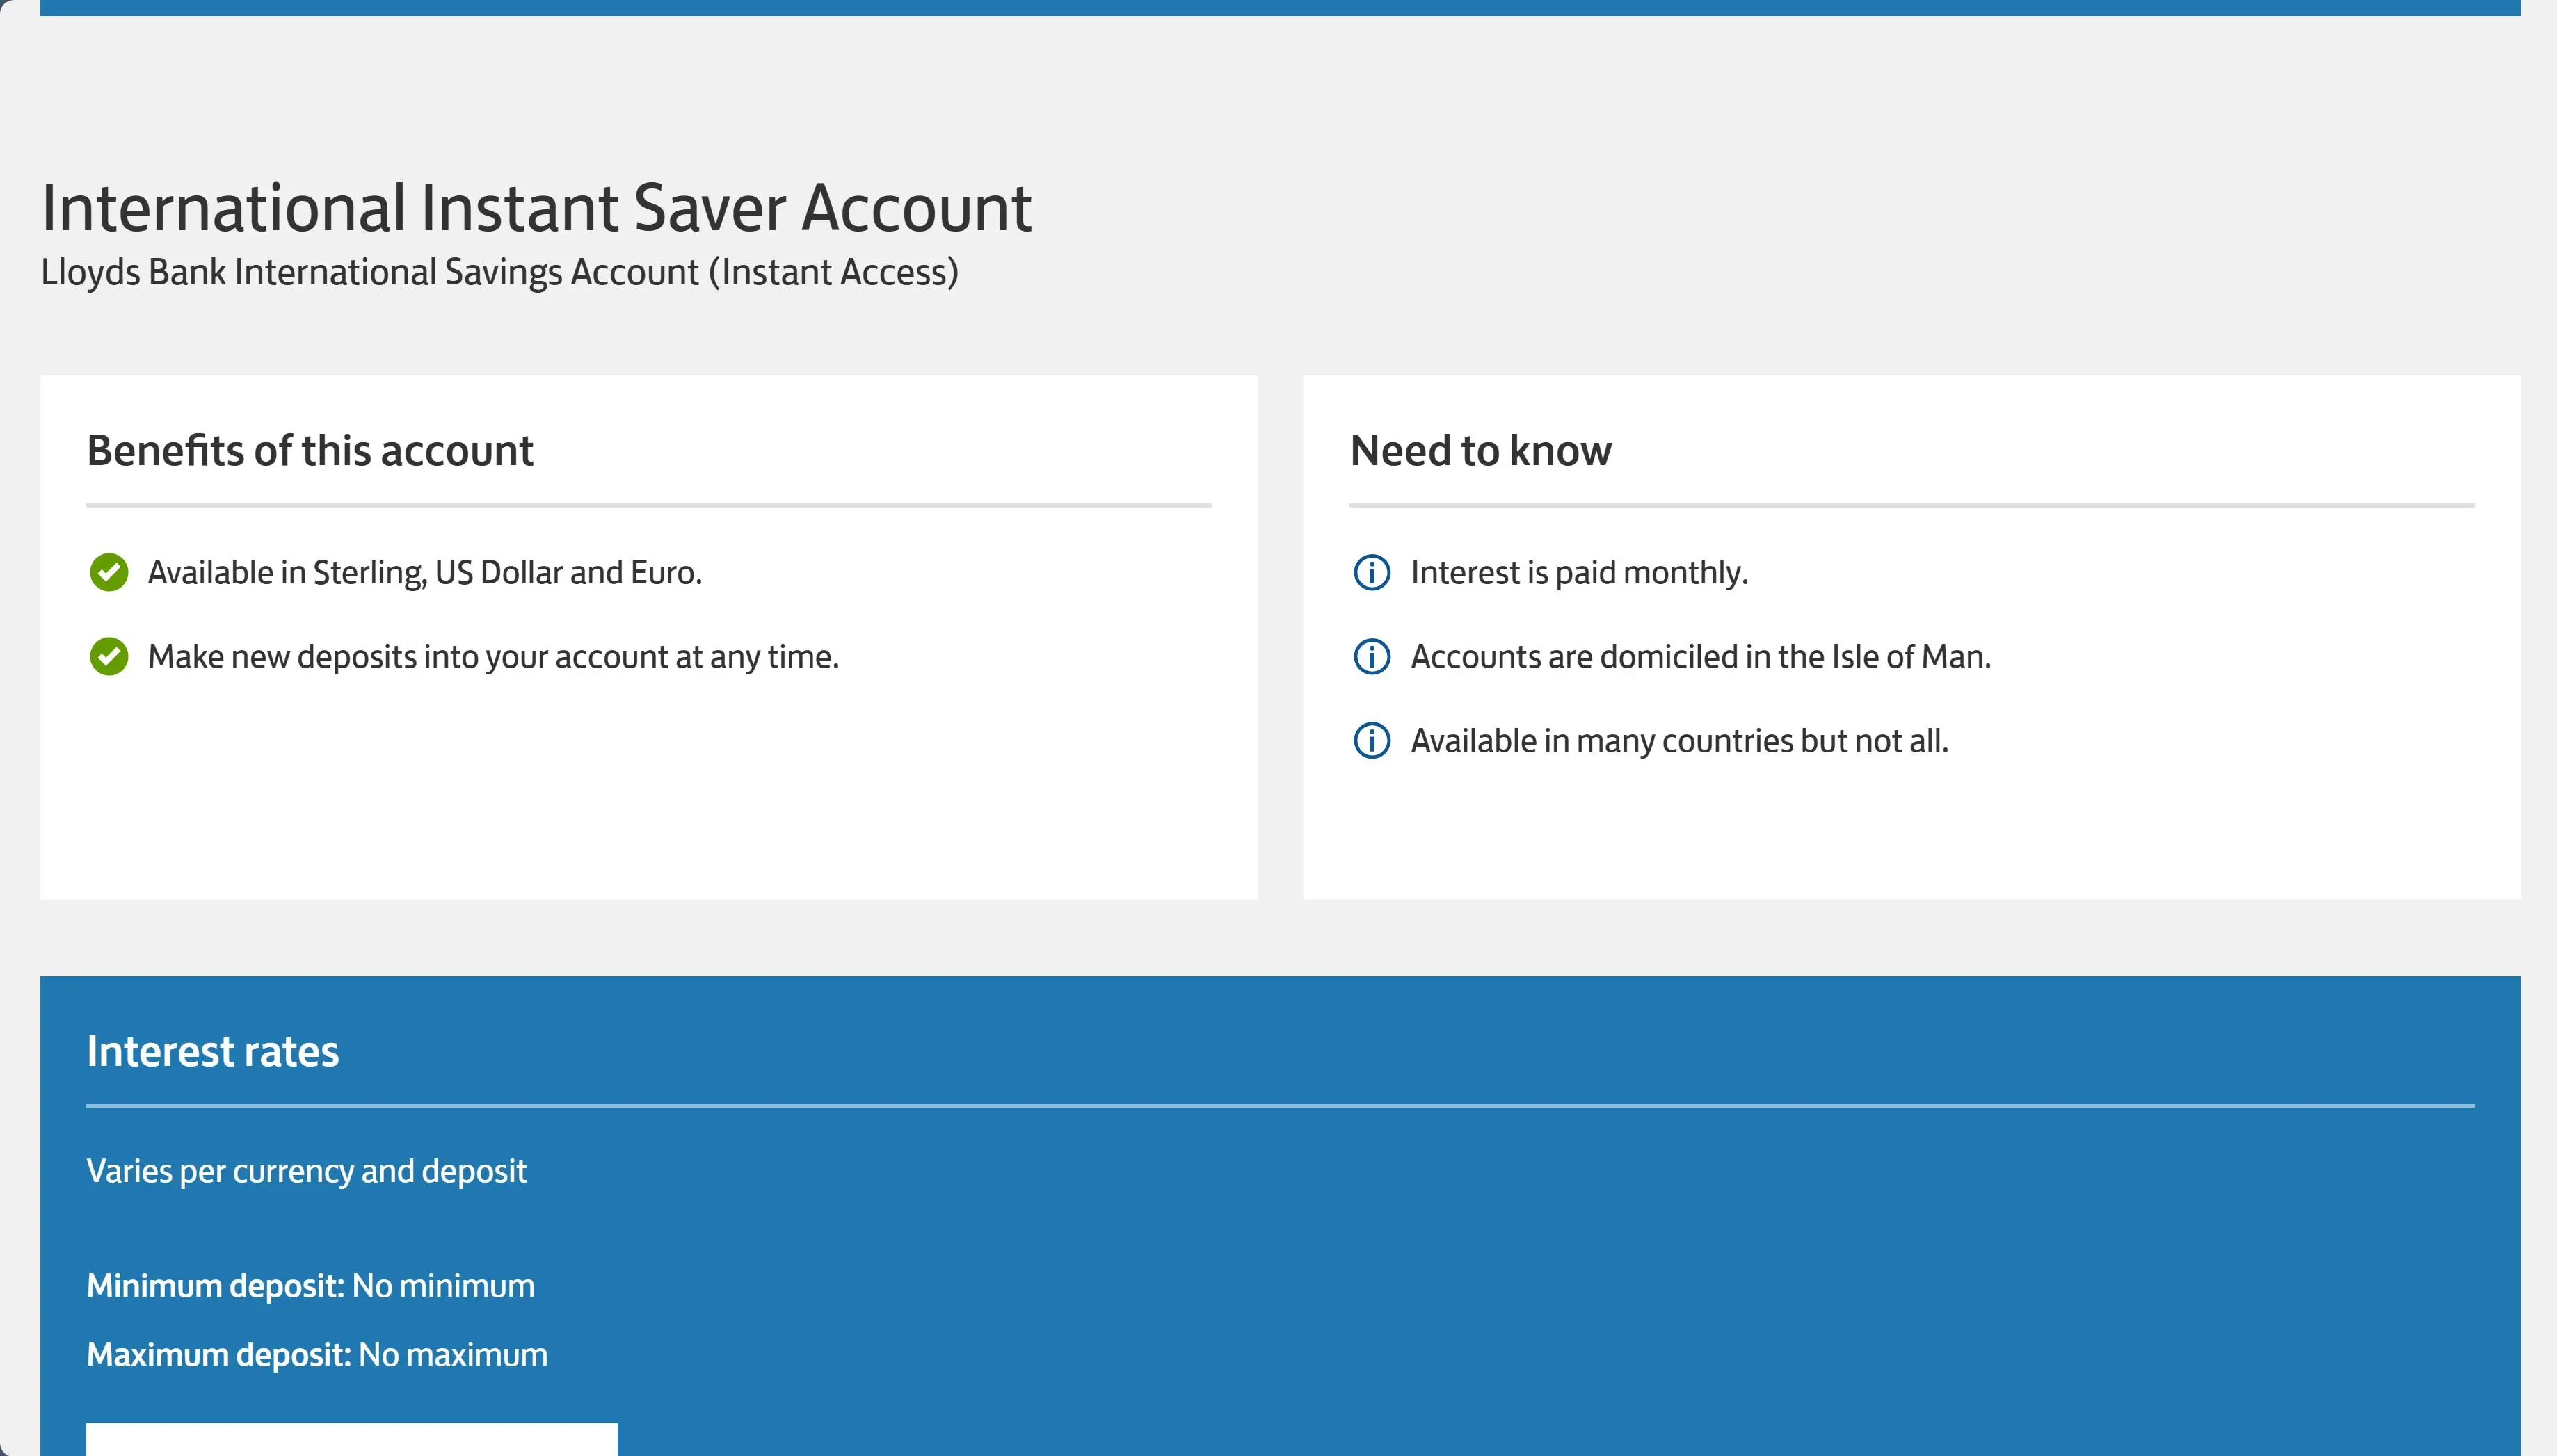Viewport: 2557px width, 1456px height.
Task: Click 'Interest is paid monthly.' text
Action: [x=1580, y=572]
